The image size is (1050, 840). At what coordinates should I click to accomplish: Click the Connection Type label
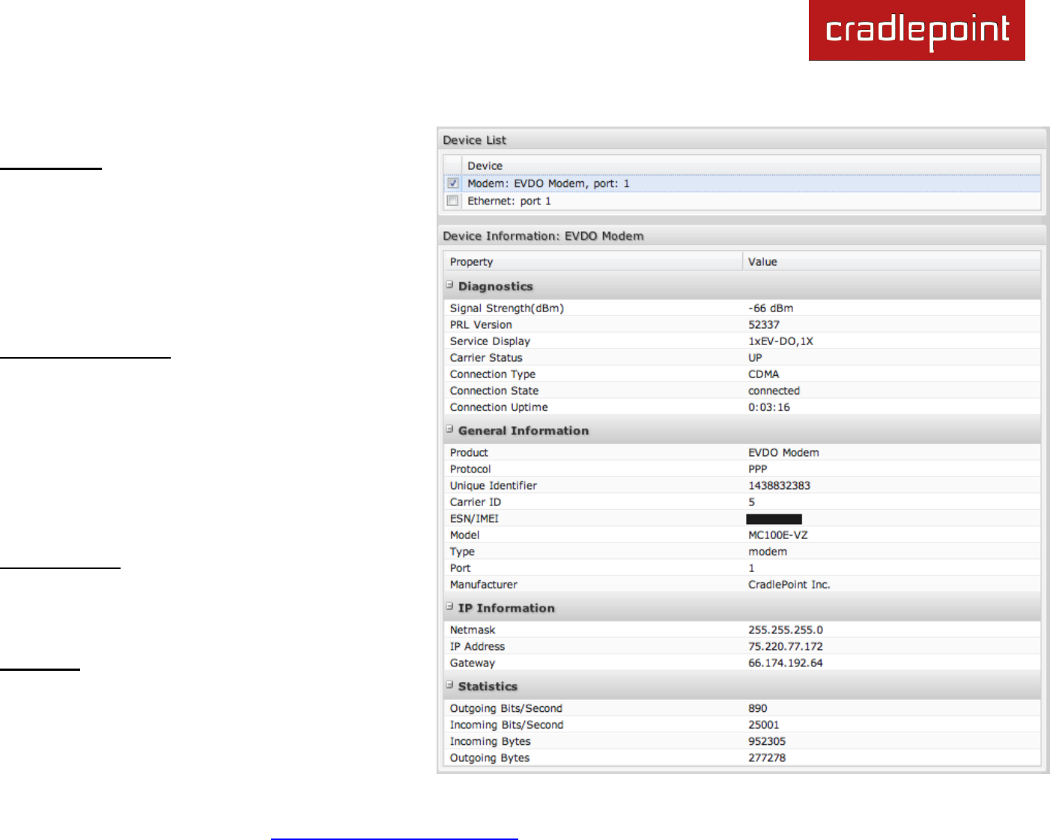(x=493, y=374)
